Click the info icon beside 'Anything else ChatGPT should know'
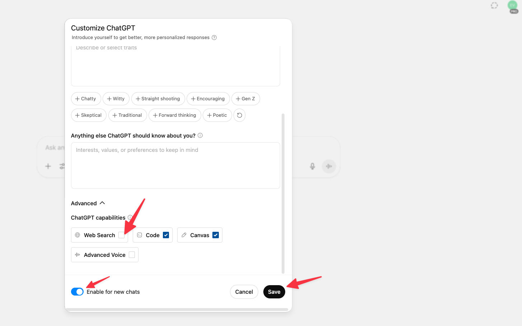This screenshot has width=522, height=326. [200, 135]
